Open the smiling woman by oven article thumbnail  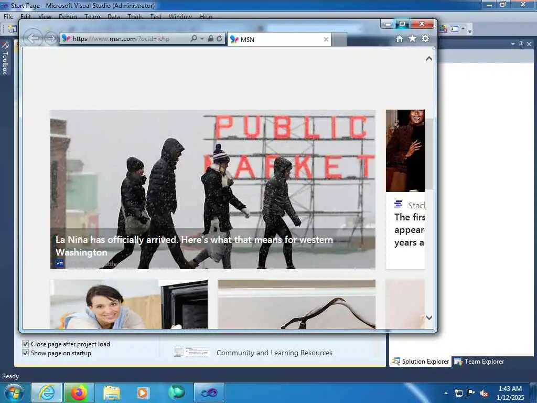129,304
